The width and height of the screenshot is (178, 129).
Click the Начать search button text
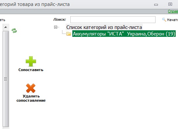click(172, 20)
